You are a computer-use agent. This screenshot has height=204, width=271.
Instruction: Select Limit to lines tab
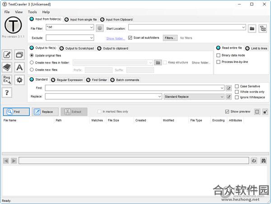point(256,48)
